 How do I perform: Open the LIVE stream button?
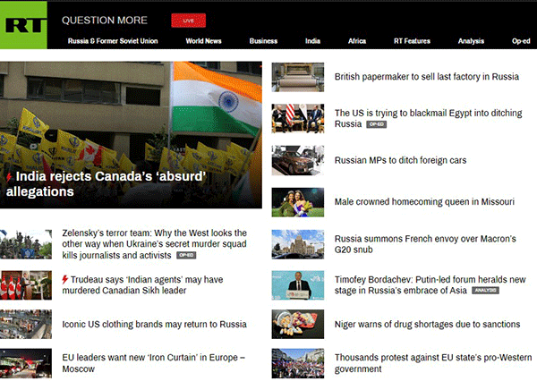(x=188, y=21)
